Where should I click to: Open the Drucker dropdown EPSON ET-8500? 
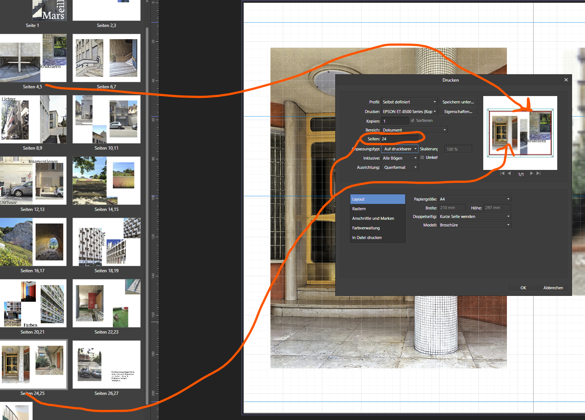(x=410, y=112)
